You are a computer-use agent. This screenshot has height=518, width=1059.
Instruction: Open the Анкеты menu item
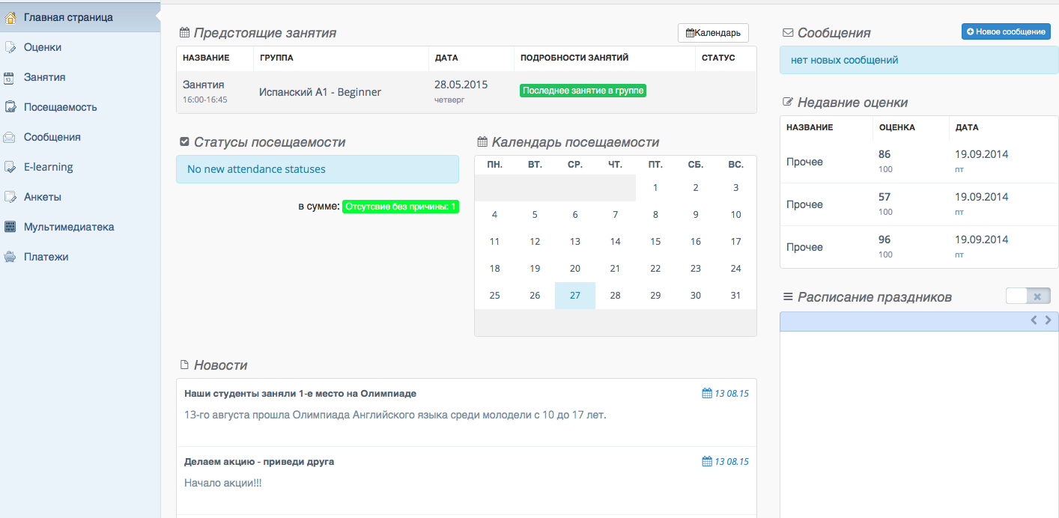43,197
